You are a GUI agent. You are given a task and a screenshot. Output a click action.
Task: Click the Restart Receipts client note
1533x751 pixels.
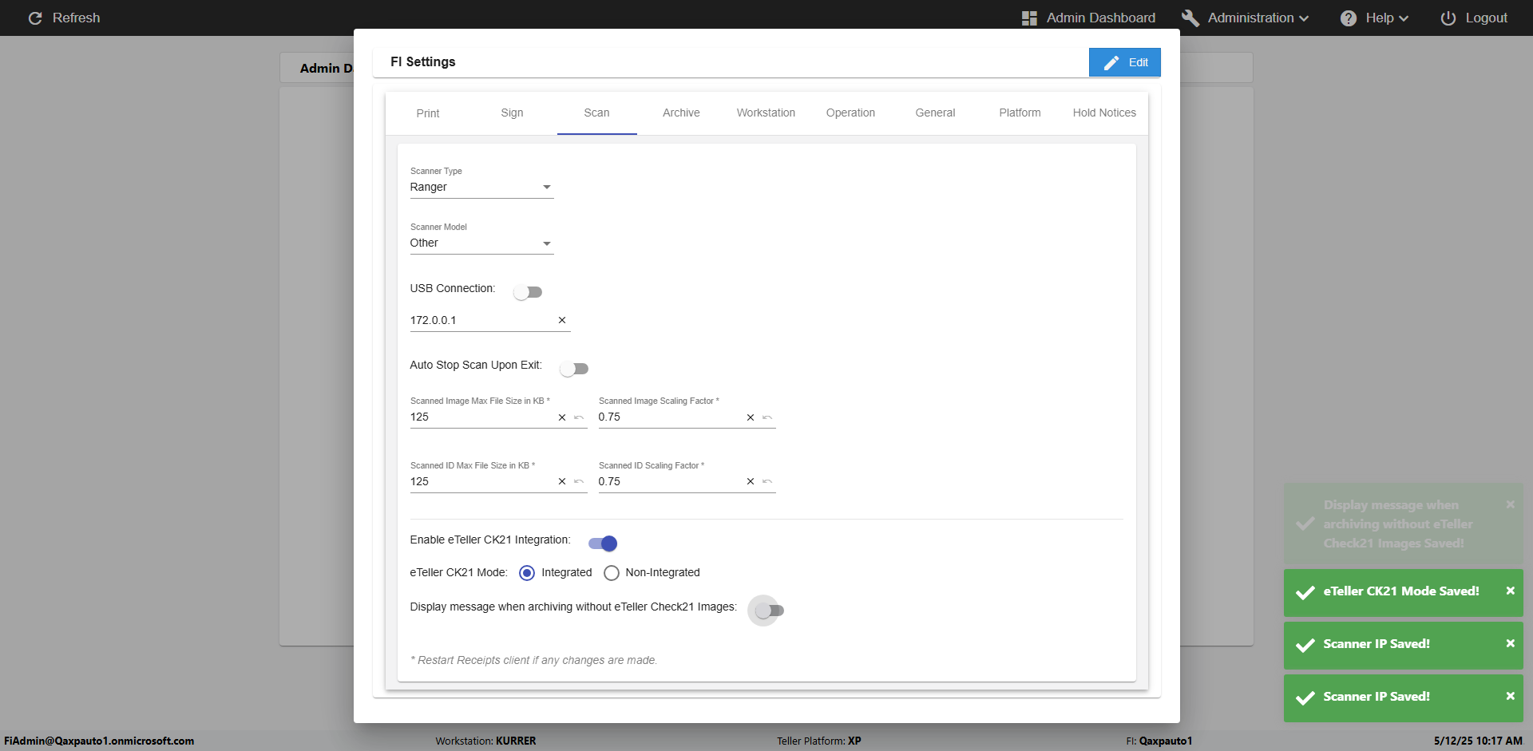[533, 660]
